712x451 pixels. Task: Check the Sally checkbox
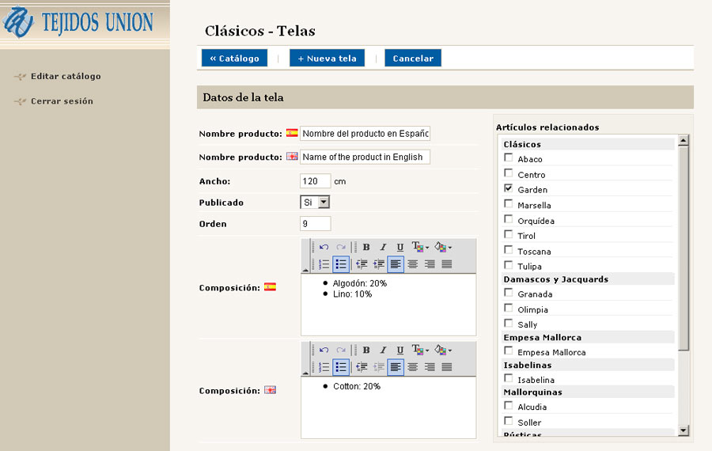509,323
